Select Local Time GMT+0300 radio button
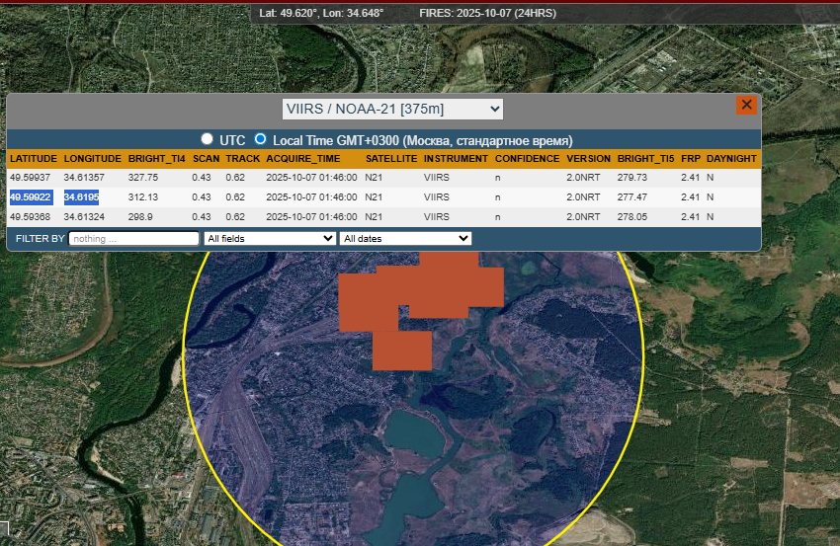Viewport: 840px width, 546px height. (x=261, y=139)
